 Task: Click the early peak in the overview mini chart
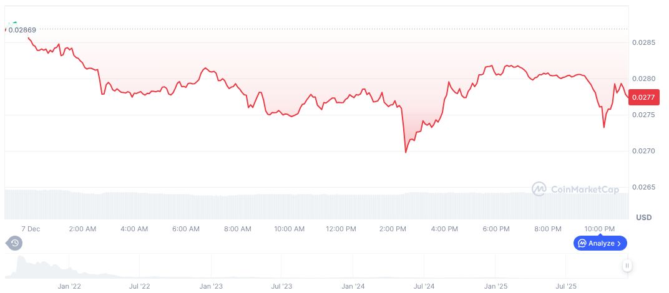coord(21,258)
